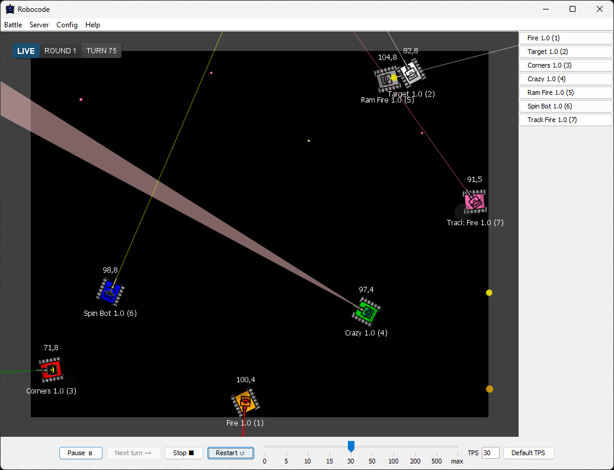Open the Server menu
Viewport: 614px width, 470px height.
coord(39,25)
